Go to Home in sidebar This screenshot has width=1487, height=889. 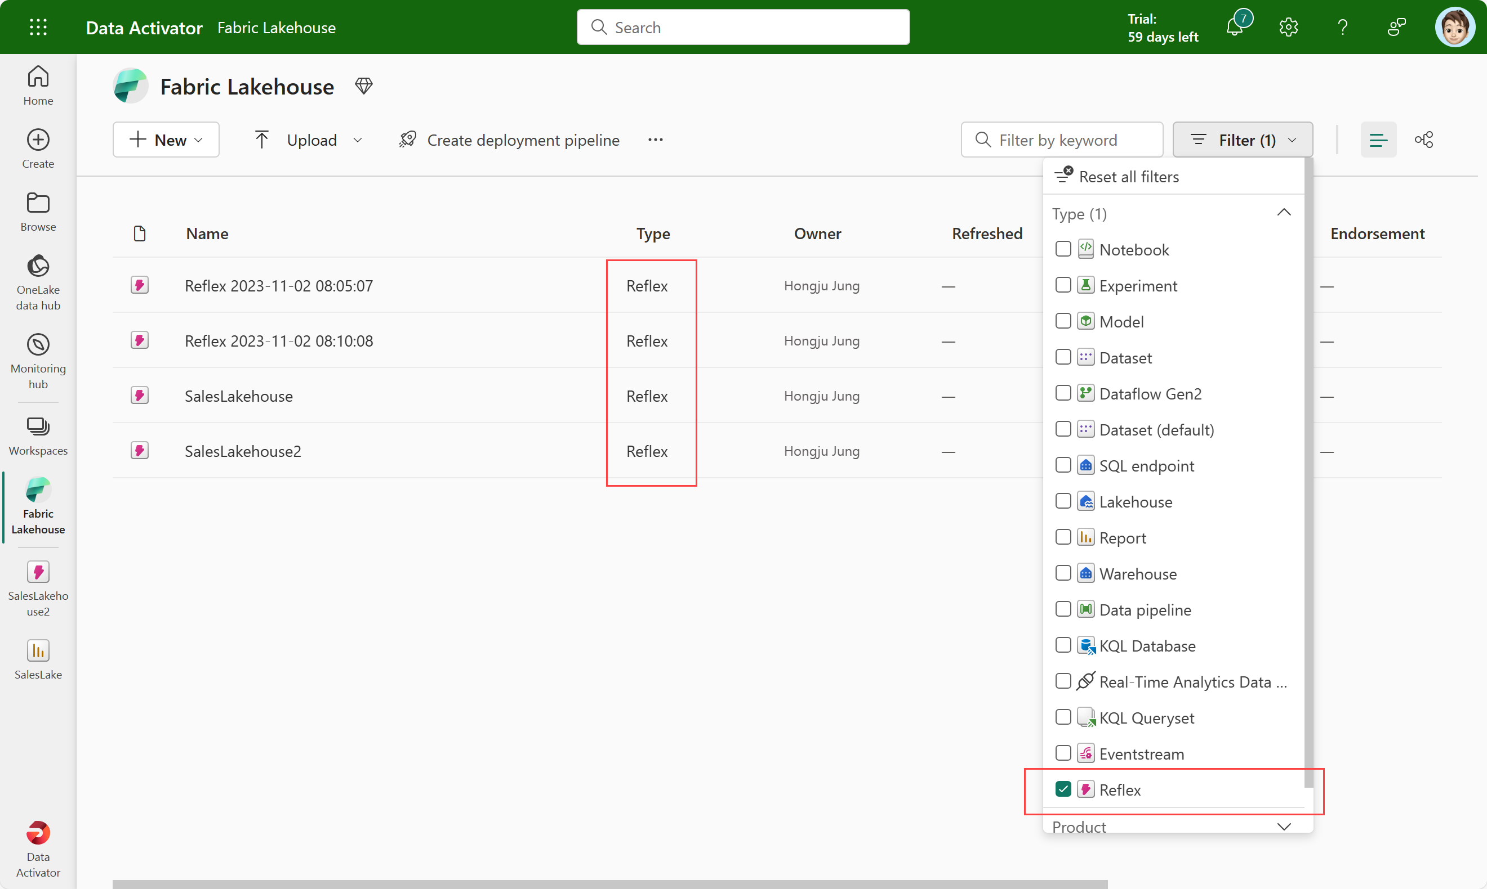coord(38,86)
